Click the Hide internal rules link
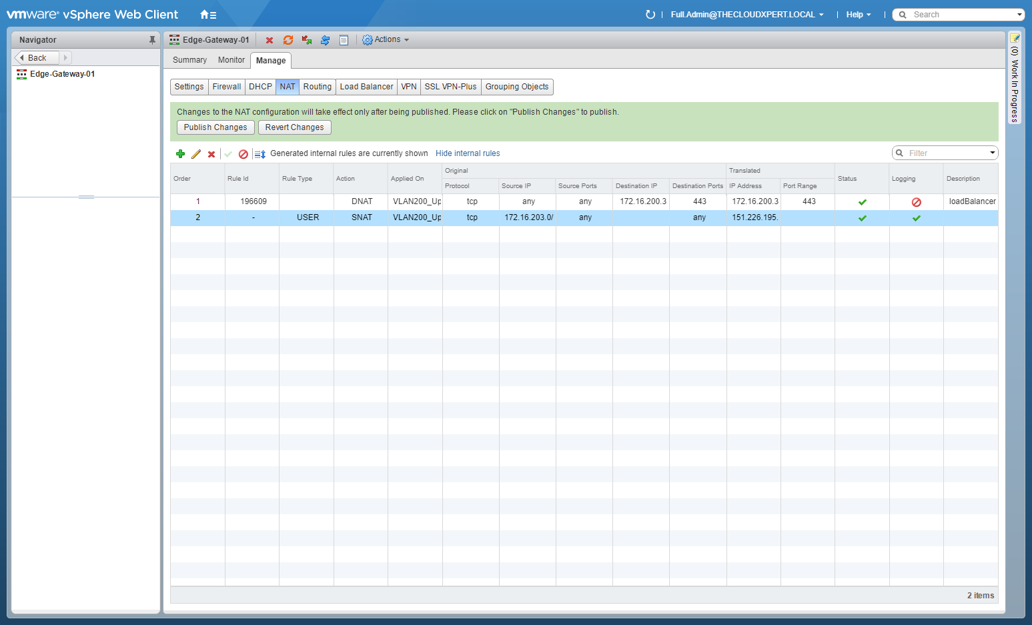 click(467, 153)
